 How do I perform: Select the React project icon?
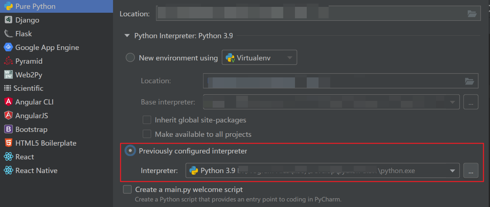8,157
